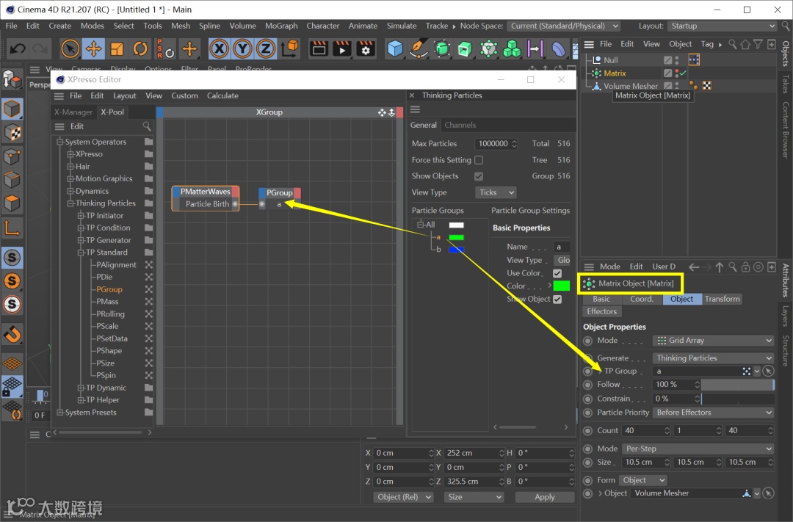Open the Effectors tab button
This screenshot has width=793, height=522.
[602, 311]
